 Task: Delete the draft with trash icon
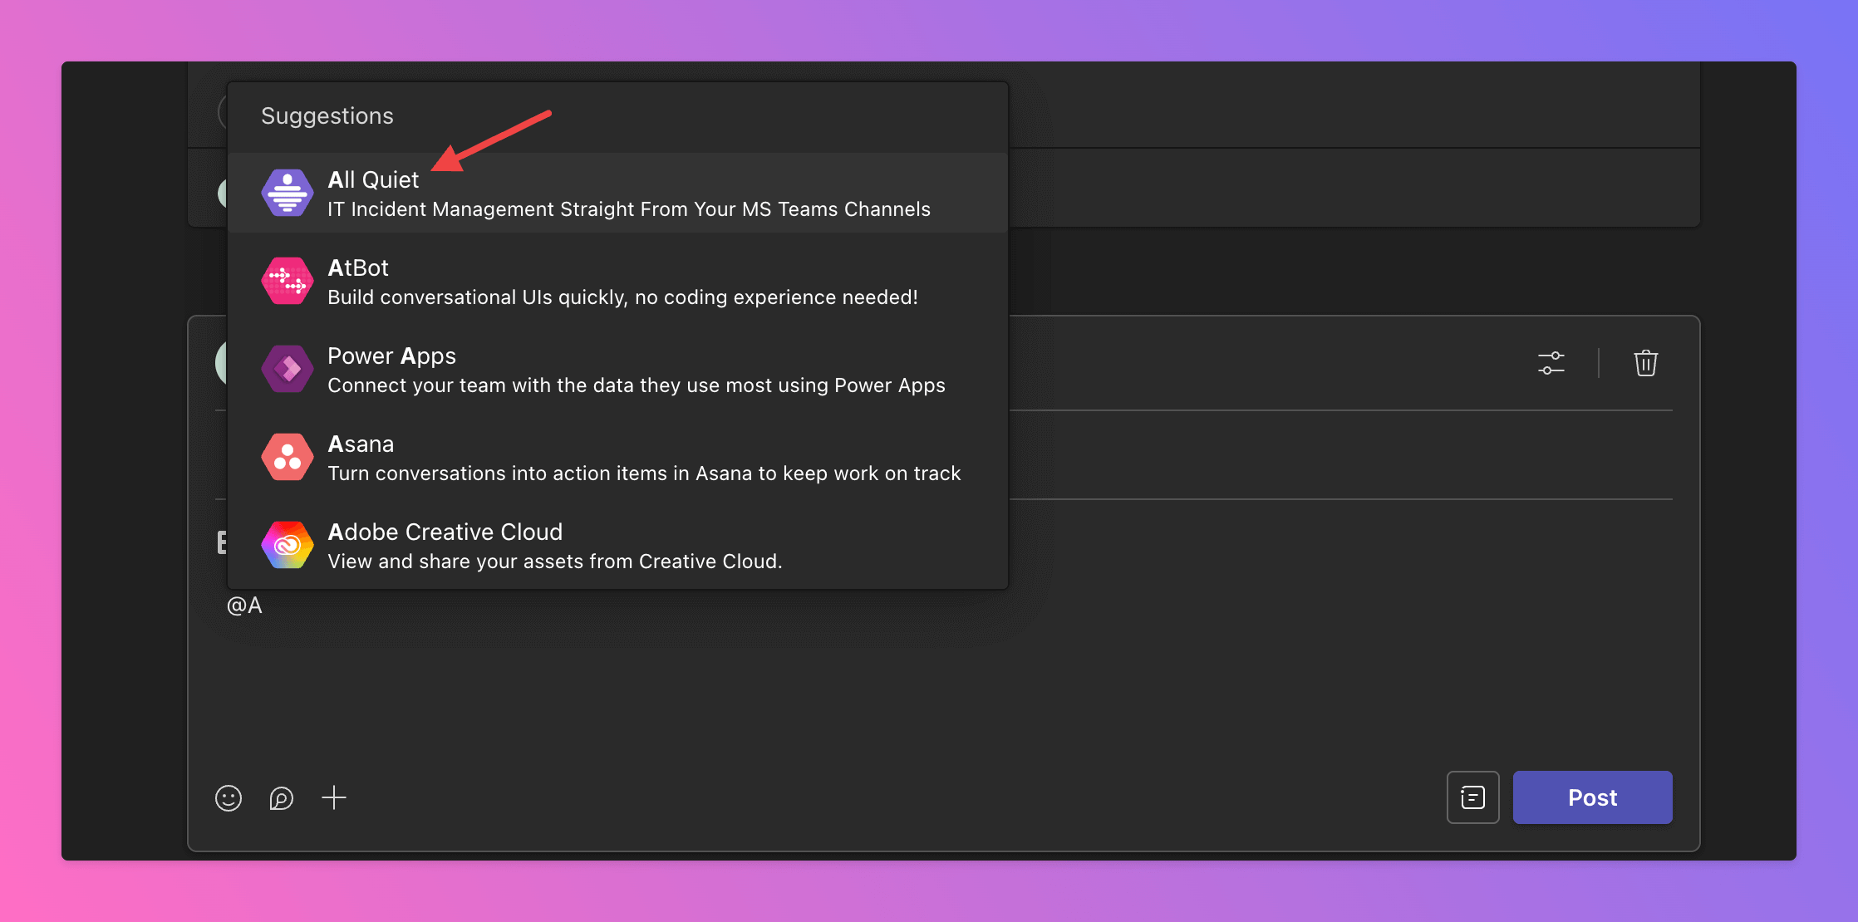pyautogui.click(x=1645, y=363)
